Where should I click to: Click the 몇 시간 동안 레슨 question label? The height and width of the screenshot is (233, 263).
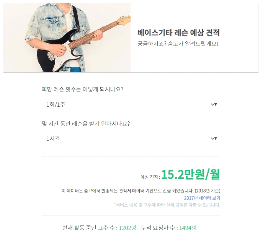pos(86,124)
